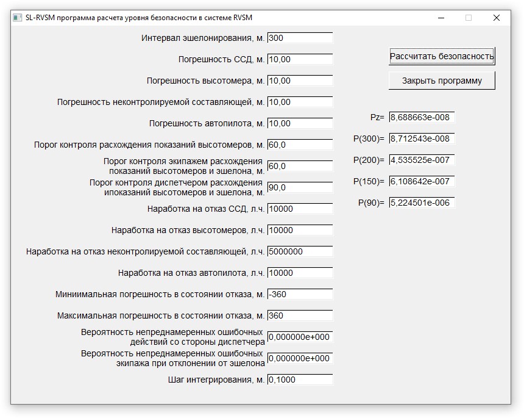Click the Рассчитать безопасность button

(x=442, y=57)
